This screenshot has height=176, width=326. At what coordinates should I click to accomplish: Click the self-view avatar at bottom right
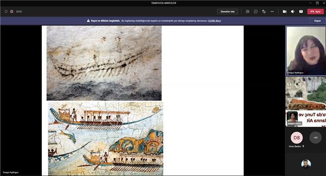[x=306, y=164]
